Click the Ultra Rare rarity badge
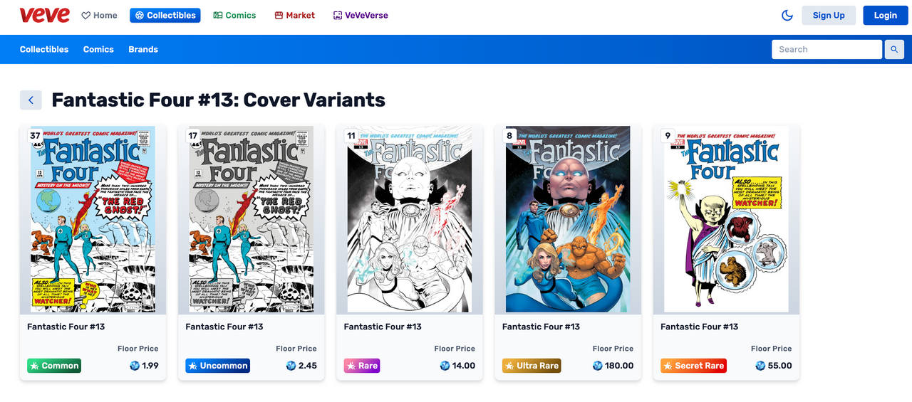The height and width of the screenshot is (402, 912). click(532, 366)
